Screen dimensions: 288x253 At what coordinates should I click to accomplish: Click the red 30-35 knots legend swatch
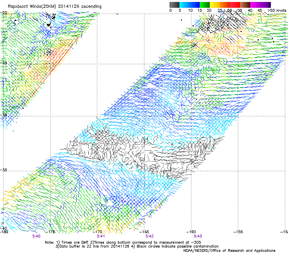click(235, 5)
